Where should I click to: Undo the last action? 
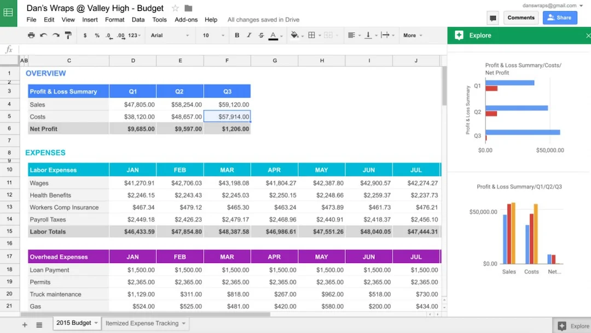point(43,36)
